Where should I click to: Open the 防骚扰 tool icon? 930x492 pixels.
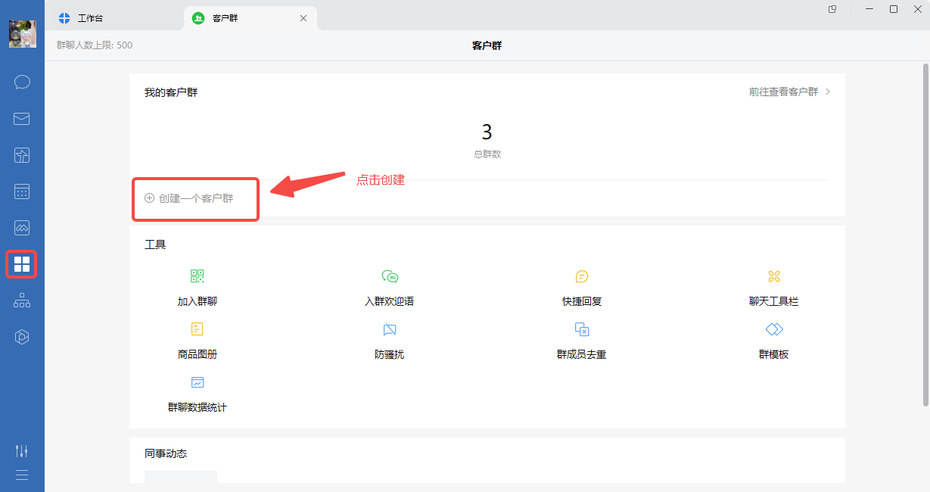(x=390, y=329)
